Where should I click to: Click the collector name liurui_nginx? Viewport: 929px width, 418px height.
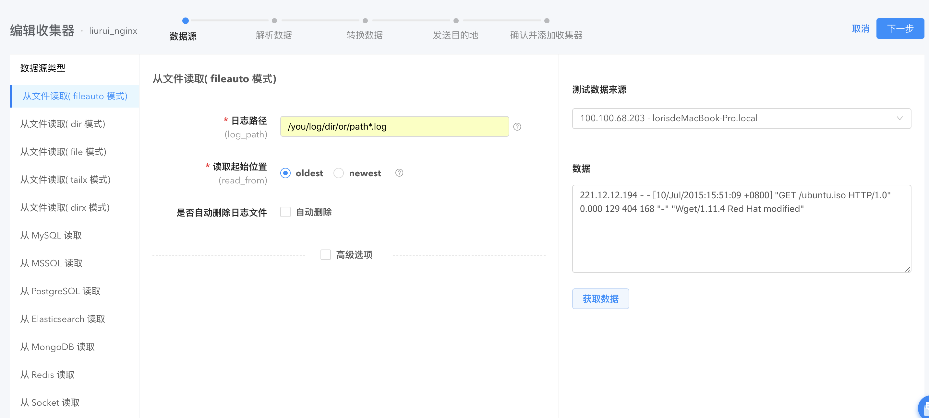[x=113, y=31]
